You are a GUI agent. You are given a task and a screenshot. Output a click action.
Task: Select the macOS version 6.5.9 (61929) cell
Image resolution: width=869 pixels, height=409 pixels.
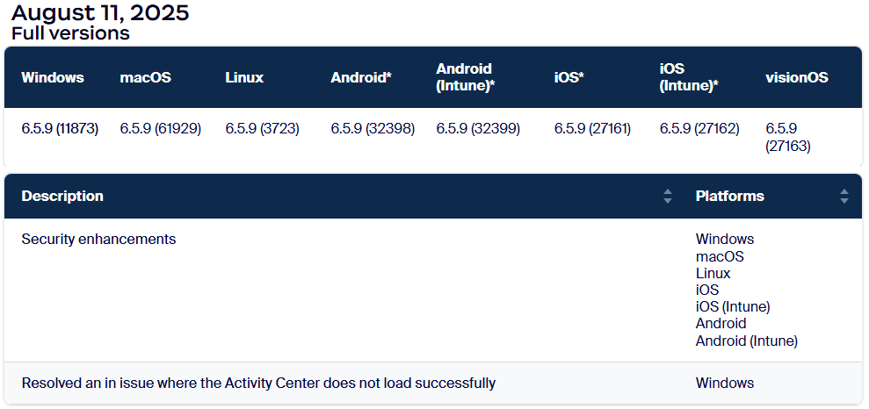pyautogui.click(x=161, y=129)
